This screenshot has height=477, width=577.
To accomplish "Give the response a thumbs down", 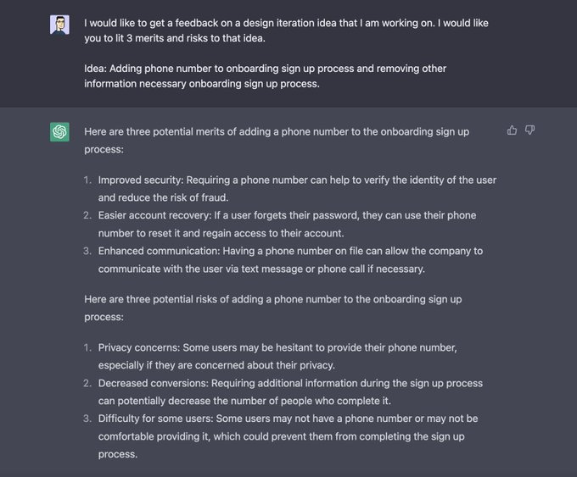I will [530, 130].
